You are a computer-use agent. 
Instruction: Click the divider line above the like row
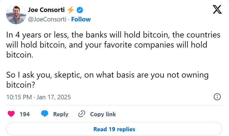pyautogui.click(x=114, y=105)
